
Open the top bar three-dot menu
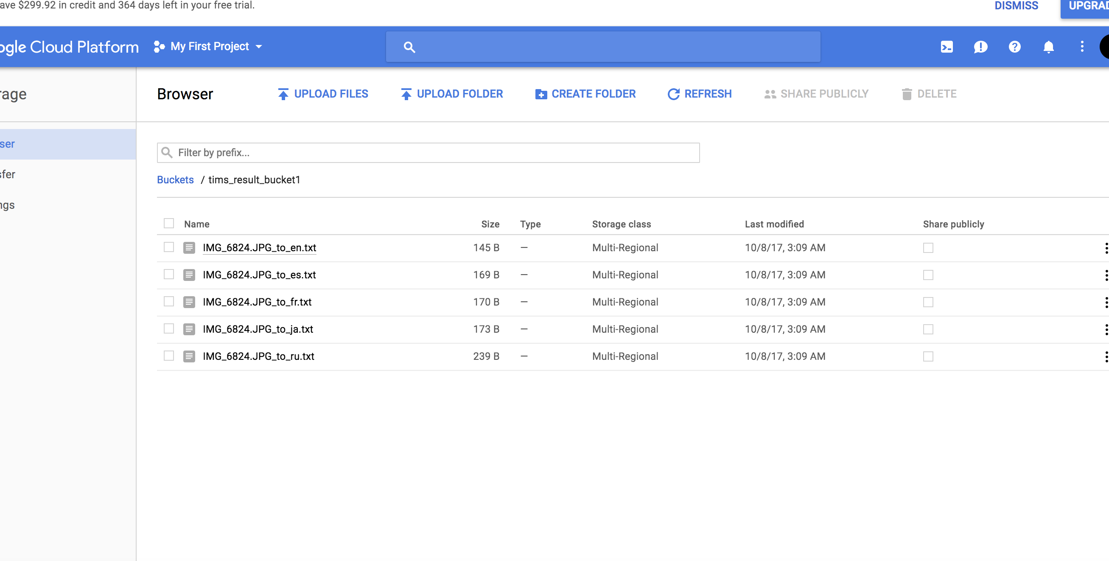tap(1082, 47)
